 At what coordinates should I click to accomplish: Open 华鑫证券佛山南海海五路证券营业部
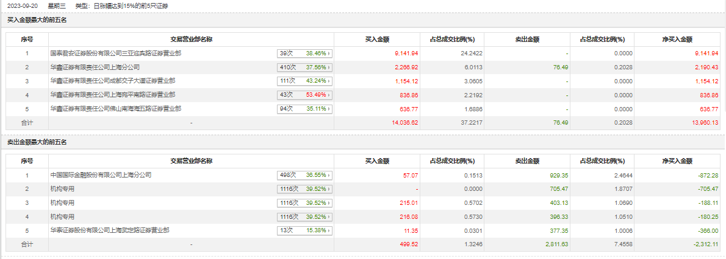point(115,109)
